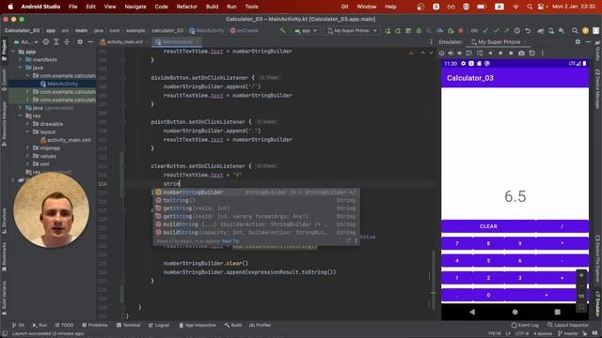The width and height of the screenshot is (602, 338).
Task: Click emulator rotate right icon
Action: coord(480,53)
